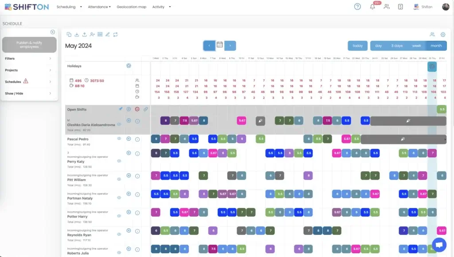454x257 pixels.
Task: Open schedule settings gear icon
Action: click(x=442, y=35)
